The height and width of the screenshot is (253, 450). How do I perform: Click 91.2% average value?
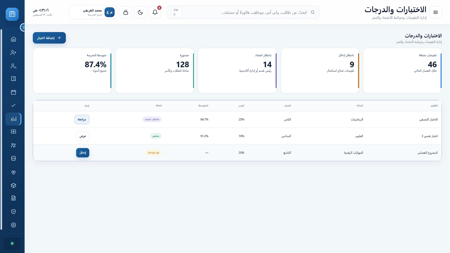[x=204, y=136]
